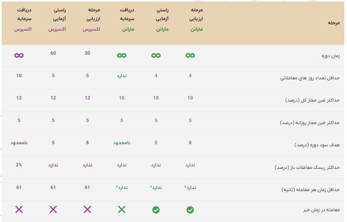347x222 pixels.
Task: Click the هدف سود دوره row label
Action: 317,145
